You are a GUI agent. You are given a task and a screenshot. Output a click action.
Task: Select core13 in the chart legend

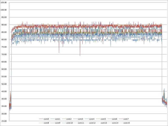pos(104,123)
